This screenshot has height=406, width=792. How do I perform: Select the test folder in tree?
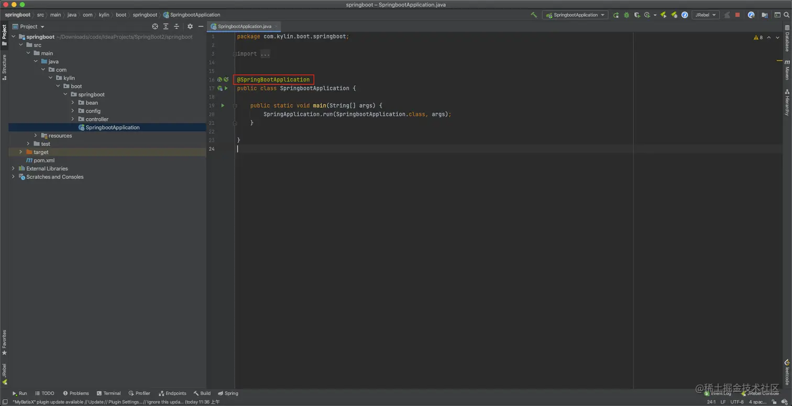[42, 144]
